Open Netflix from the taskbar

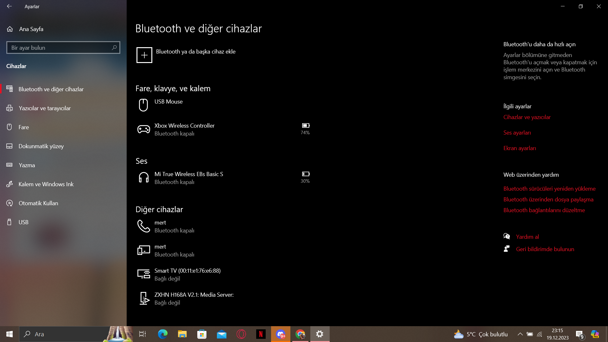261,334
